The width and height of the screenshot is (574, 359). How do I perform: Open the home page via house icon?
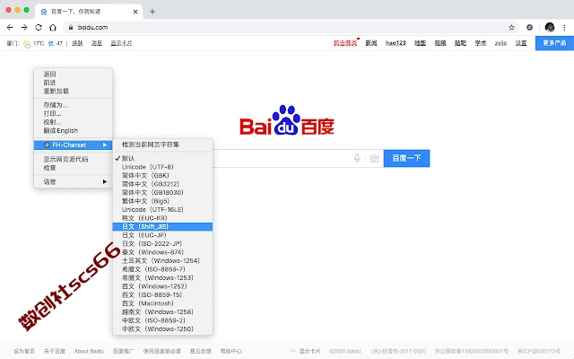[53, 27]
